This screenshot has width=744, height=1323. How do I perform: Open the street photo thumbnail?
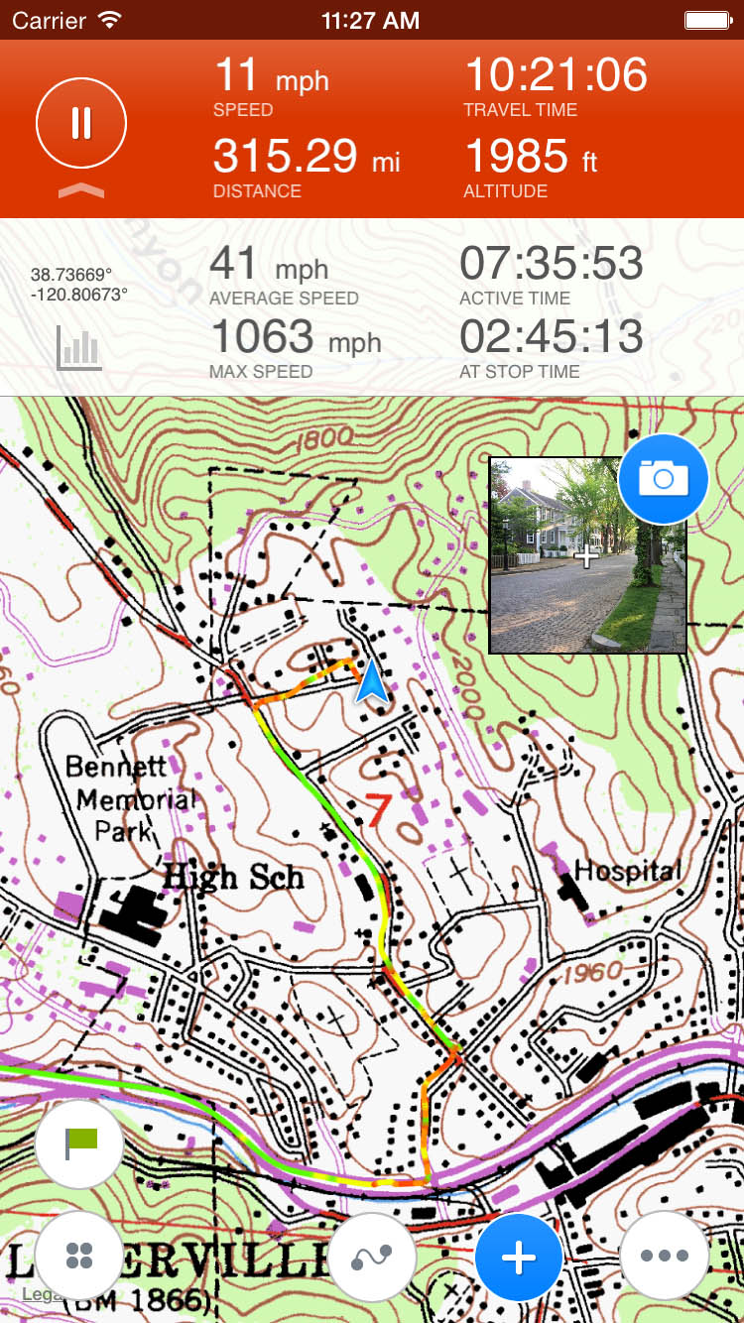click(587, 555)
